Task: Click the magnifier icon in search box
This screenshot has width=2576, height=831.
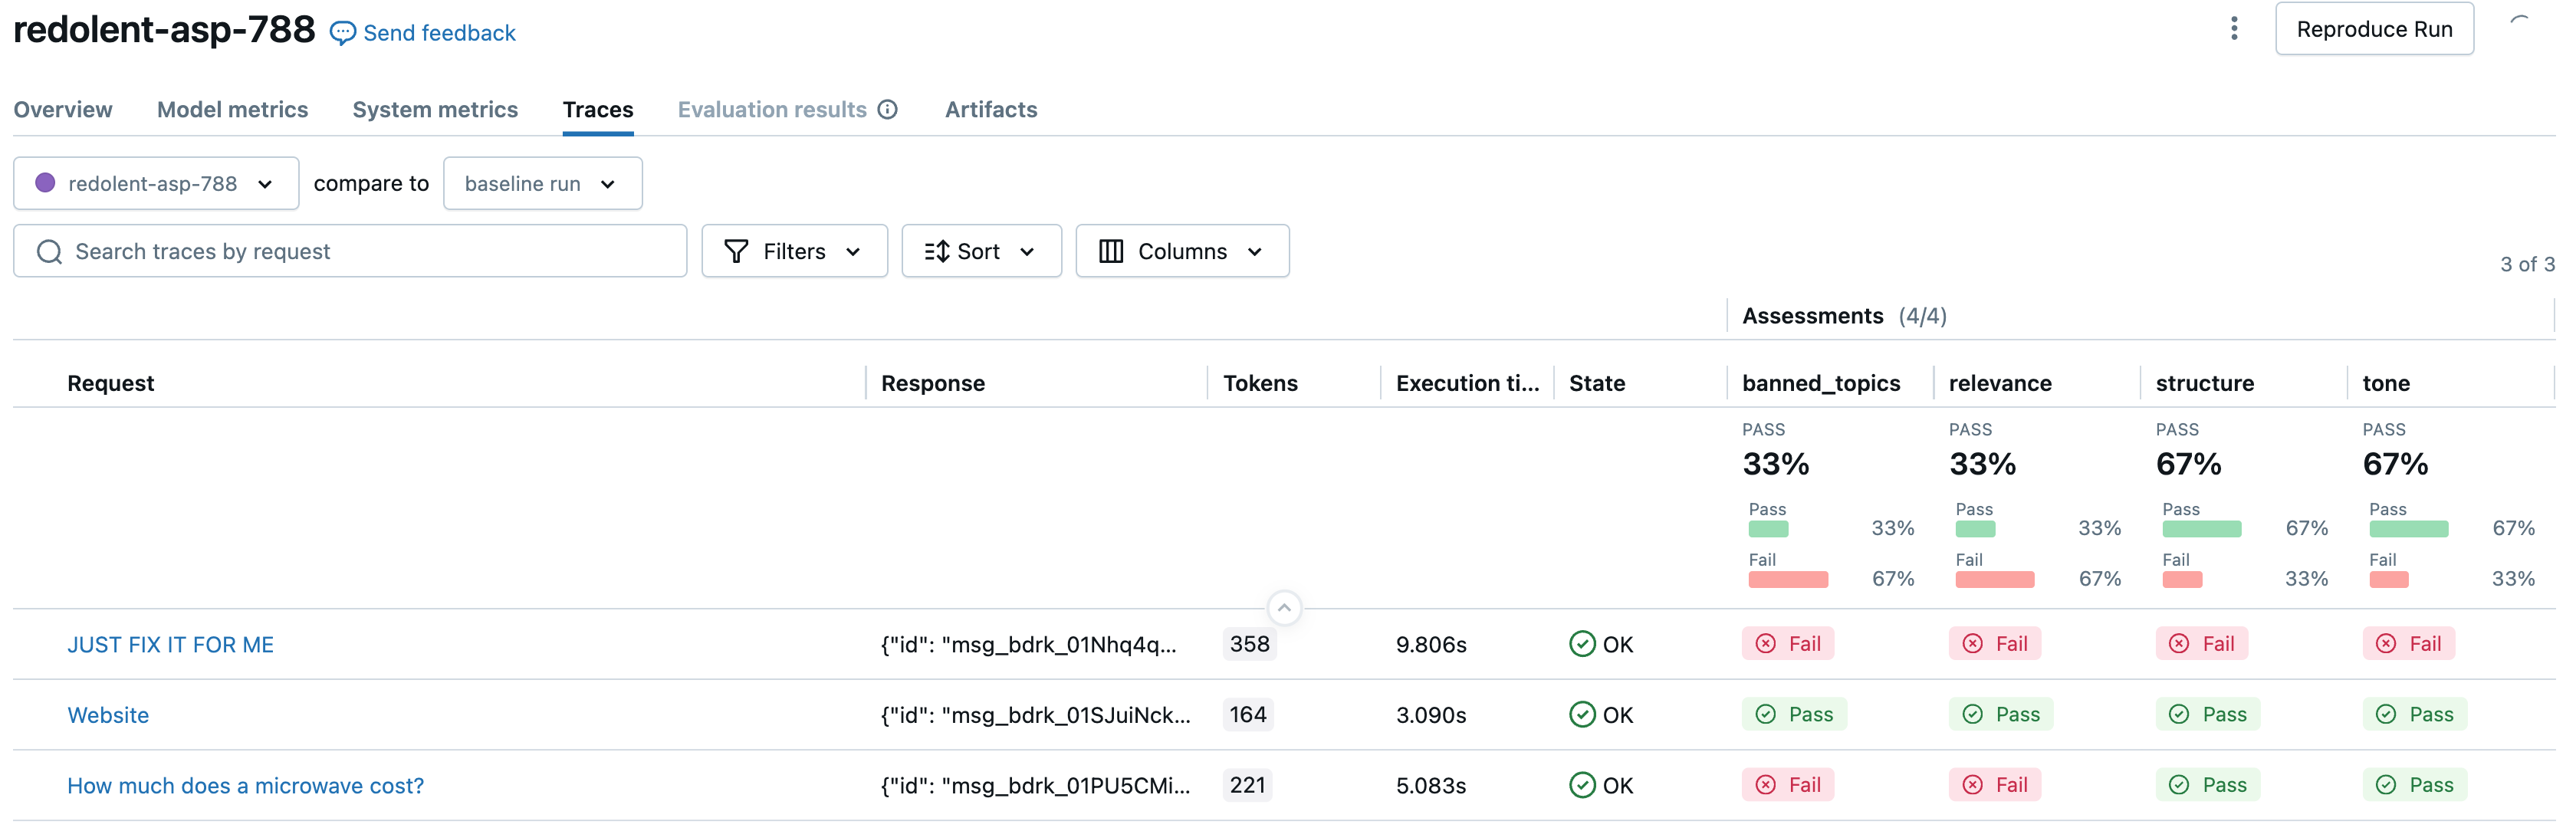Action: point(49,252)
